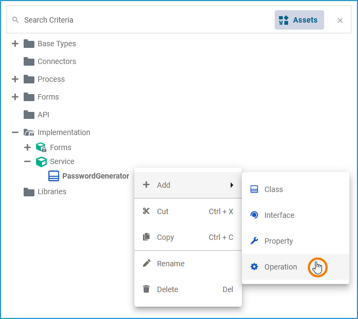
Task: Choose Cut from the context menu
Action: tap(188, 211)
